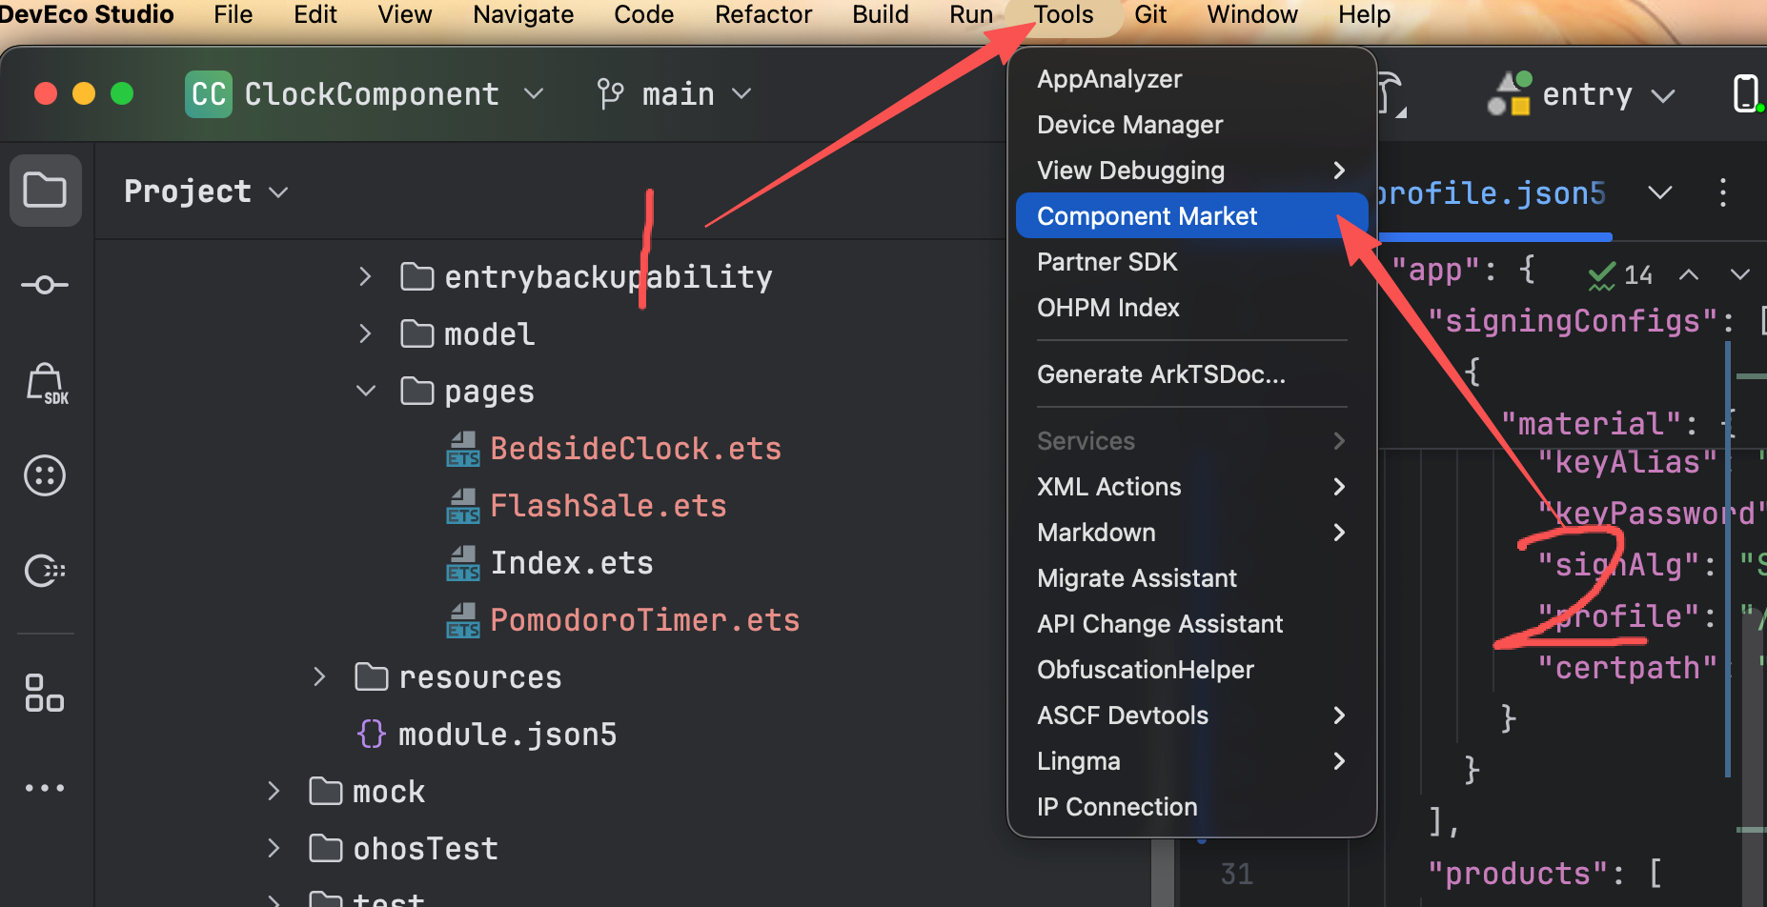Click the green checkmark inspection indicator
The width and height of the screenshot is (1767, 907).
click(1601, 275)
